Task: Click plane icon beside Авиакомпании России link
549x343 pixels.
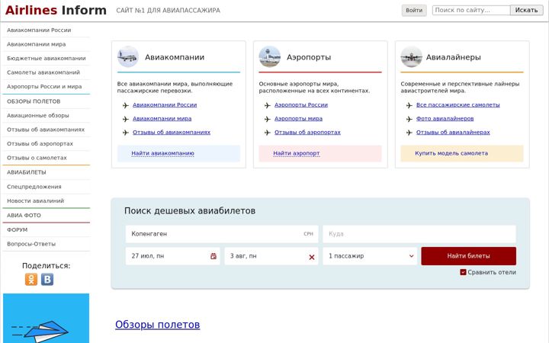Action: pyautogui.click(x=126, y=105)
